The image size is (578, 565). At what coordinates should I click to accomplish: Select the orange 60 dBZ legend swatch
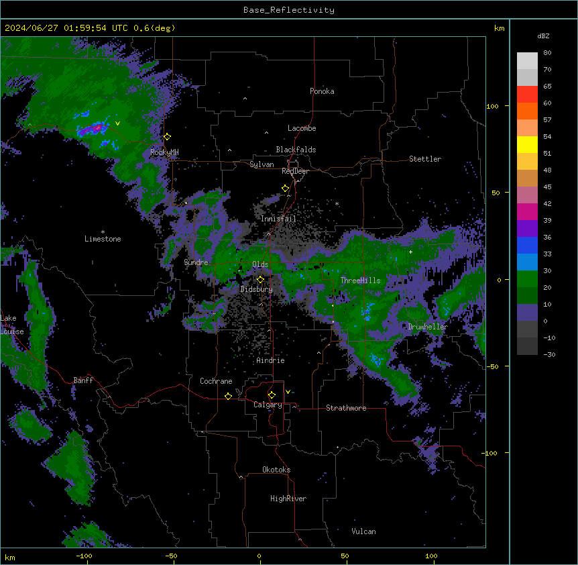527,111
